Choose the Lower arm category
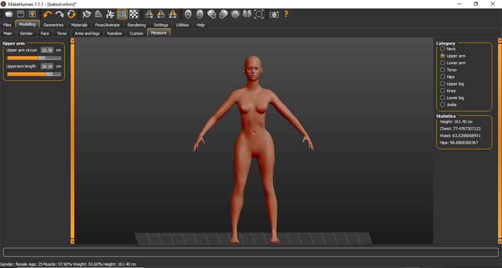The width and height of the screenshot is (502, 268). tap(442, 62)
